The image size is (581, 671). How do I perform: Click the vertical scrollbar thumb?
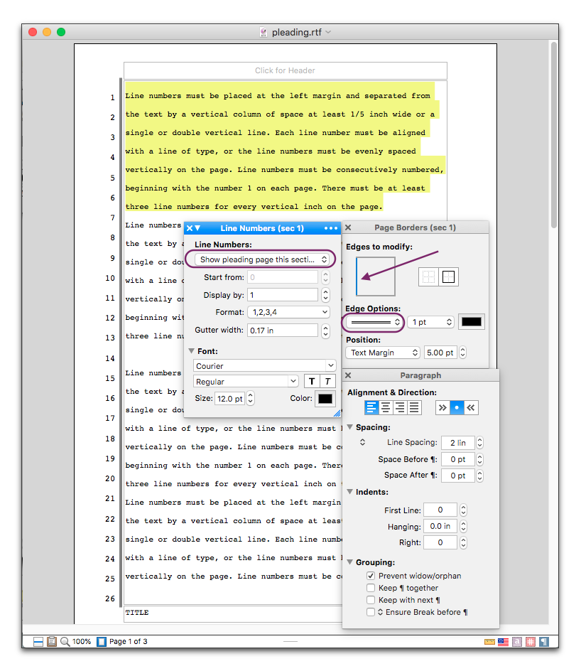(554, 135)
